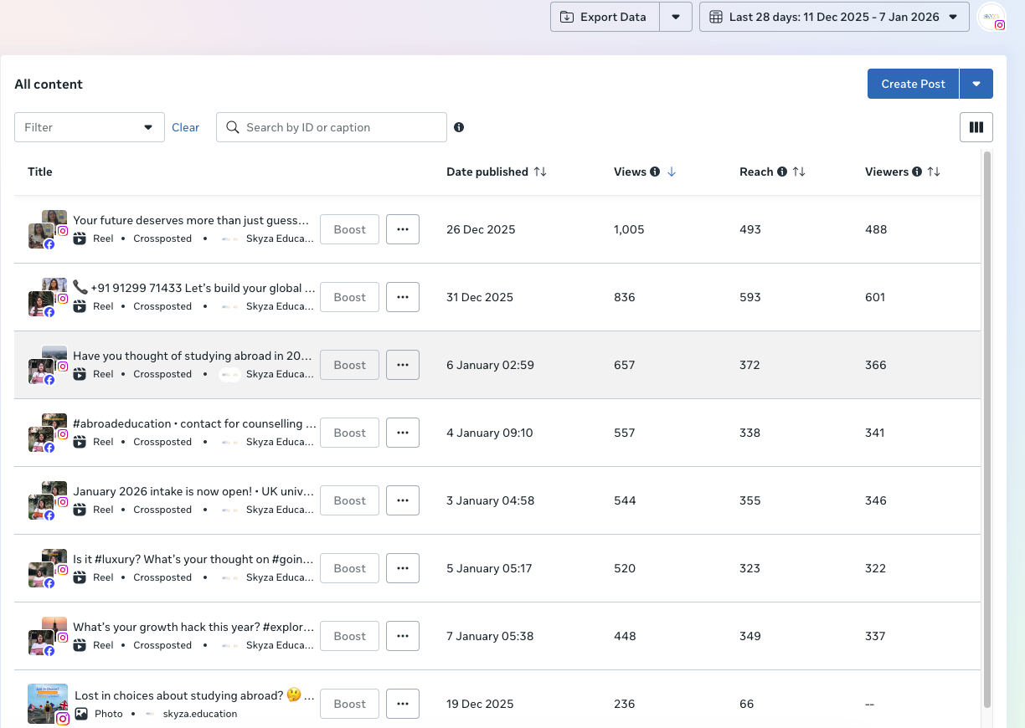The width and height of the screenshot is (1025, 728).
Task: Sort by Reach arrows
Action: (799, 172)
